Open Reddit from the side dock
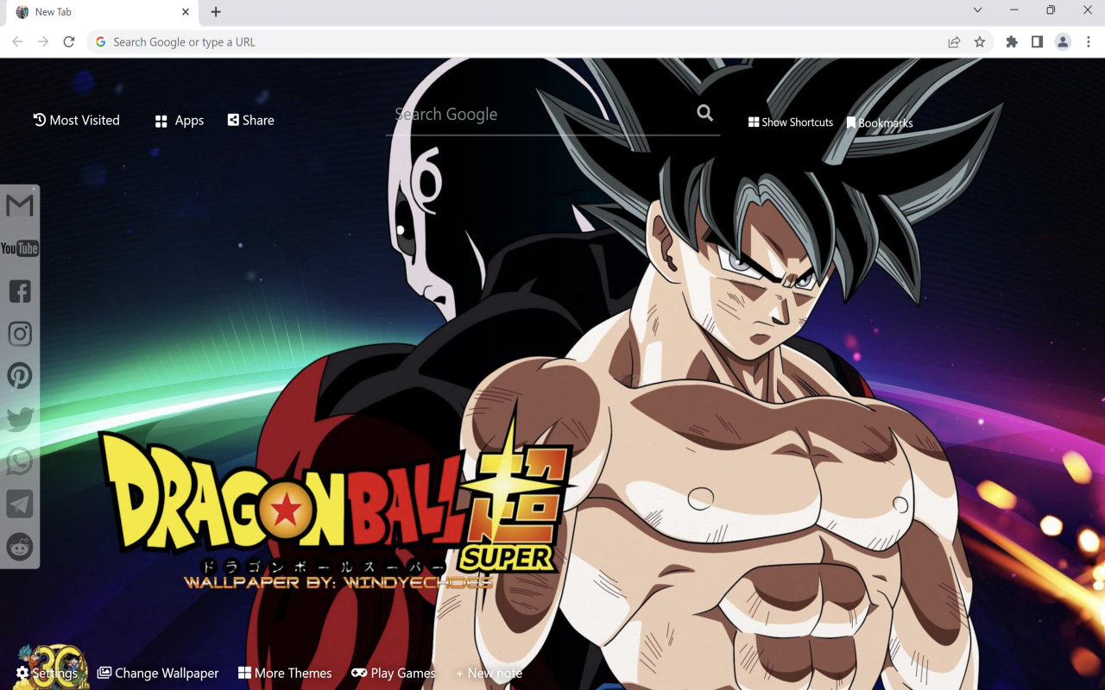The height and width of the screenshot is (690, 1105). click(20, 546)
